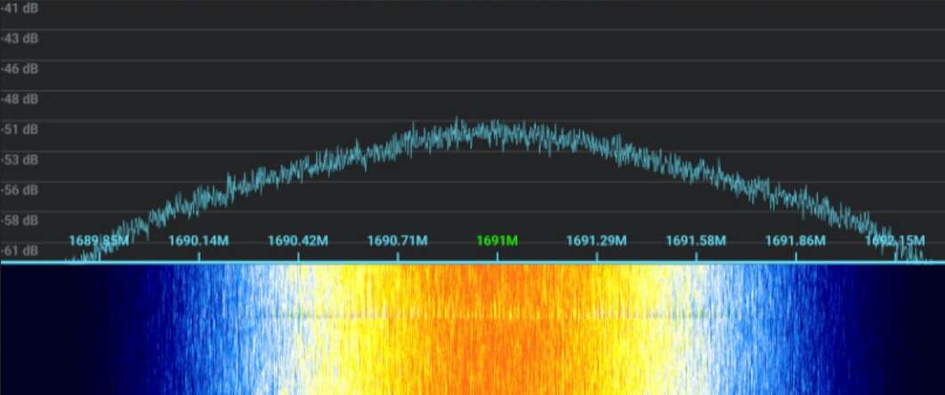Viewport: 945px width, 395px height.
Task: Click the -41 dB scale label
Action: click(x=20, y=7)
